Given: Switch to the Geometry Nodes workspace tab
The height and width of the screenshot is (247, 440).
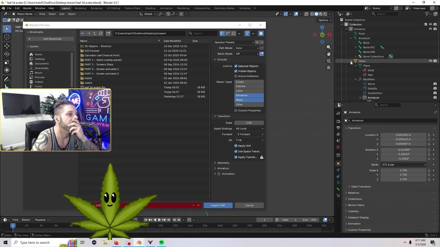Looking at the screenshot, I should 224,8.
